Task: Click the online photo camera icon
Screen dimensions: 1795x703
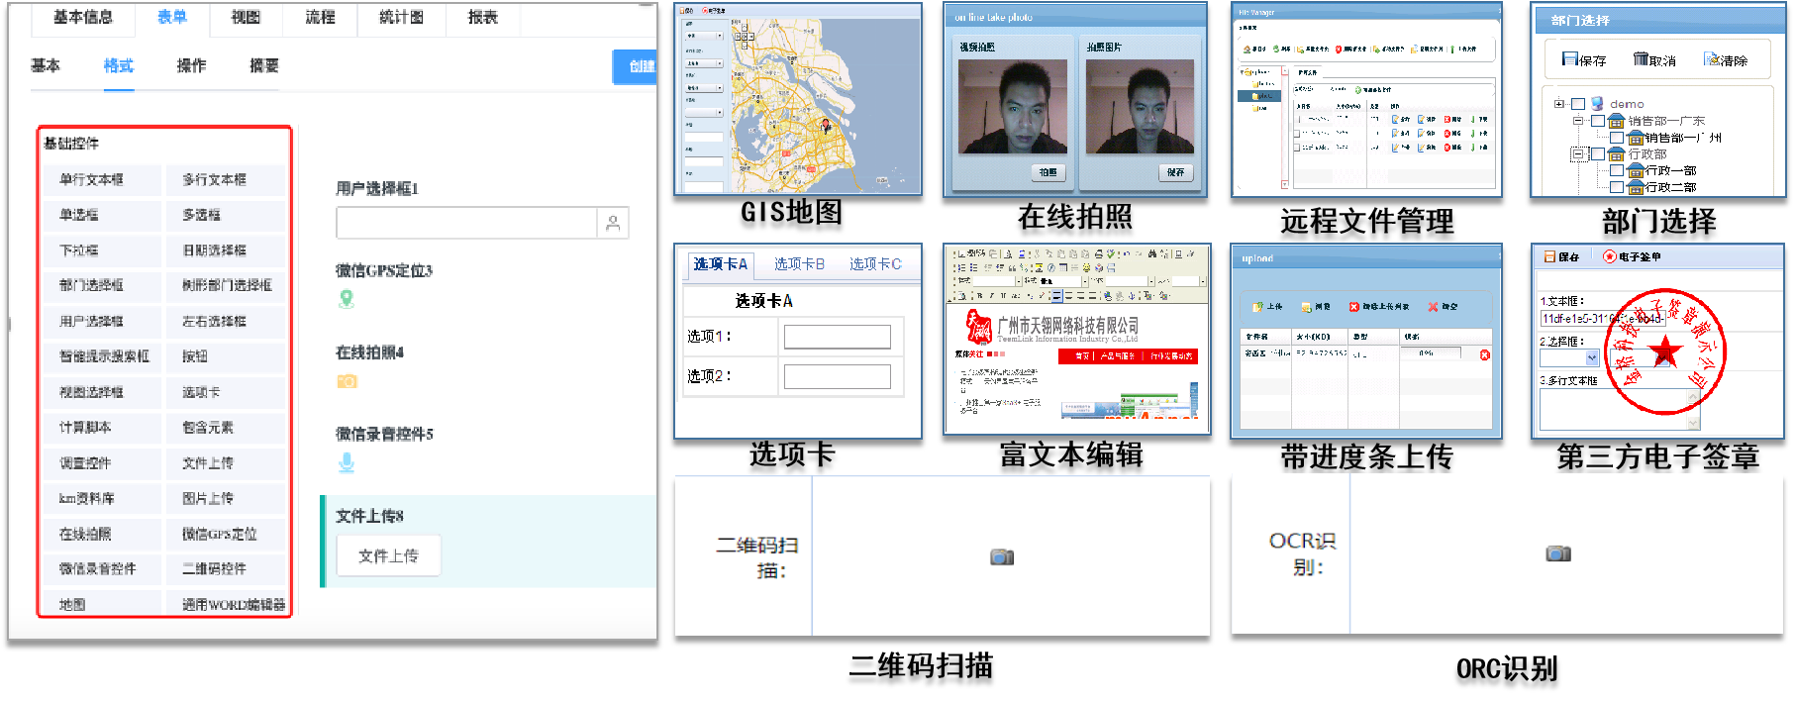Action: click(347, 381)
